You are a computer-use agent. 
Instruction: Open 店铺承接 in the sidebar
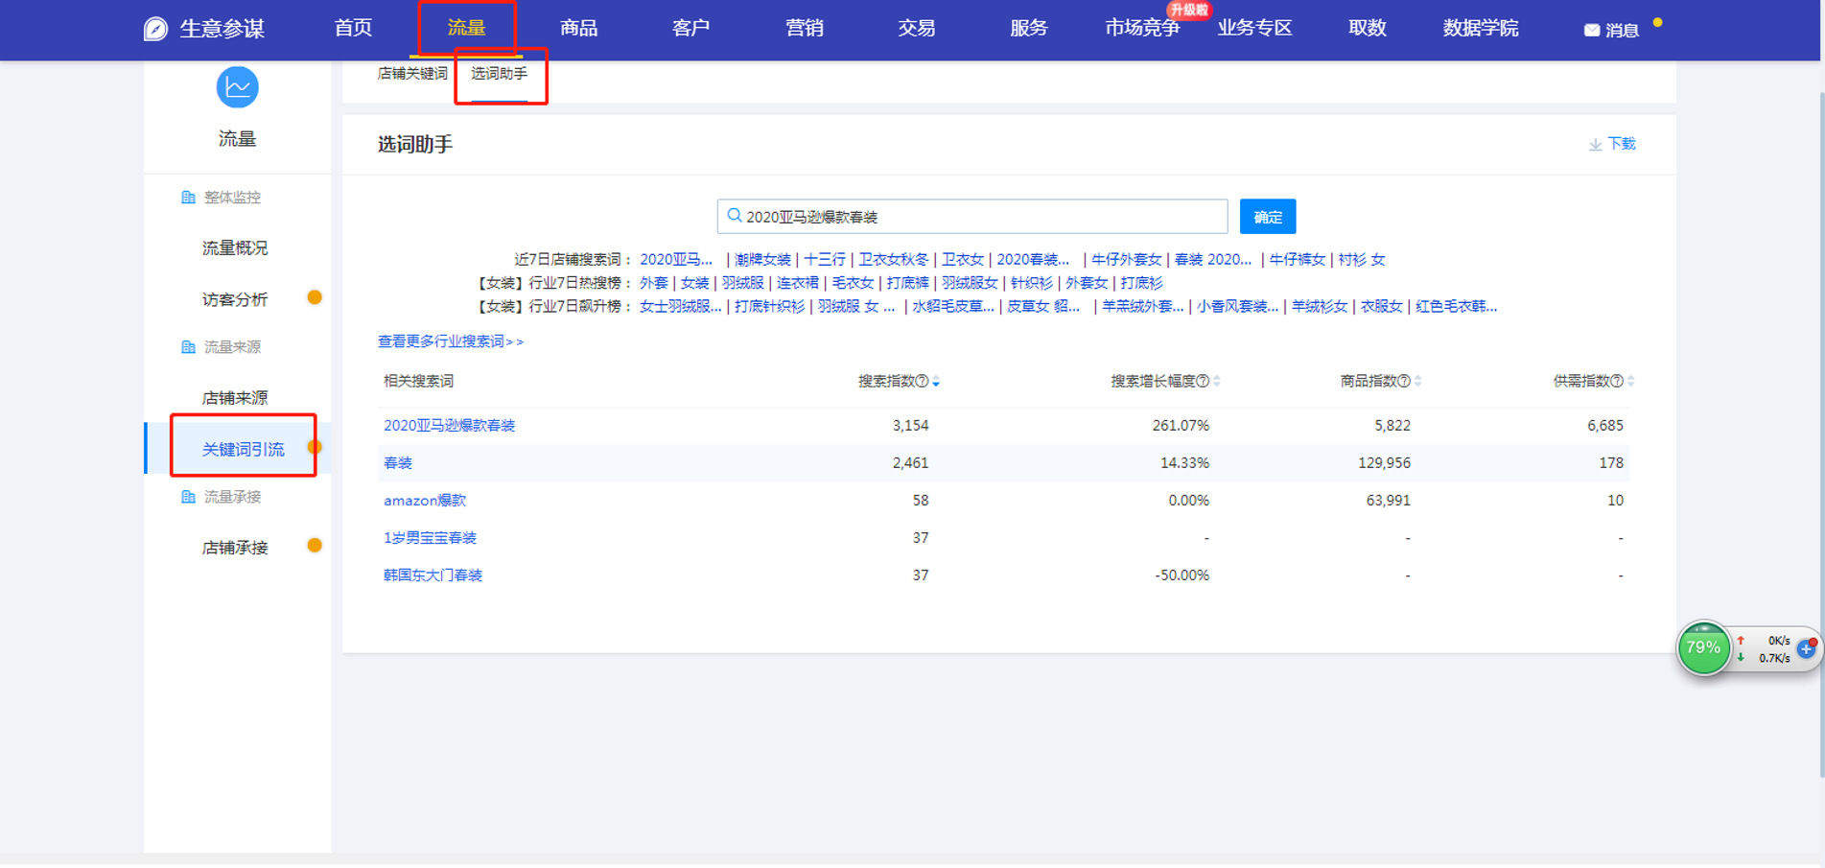tap(235, 548)
